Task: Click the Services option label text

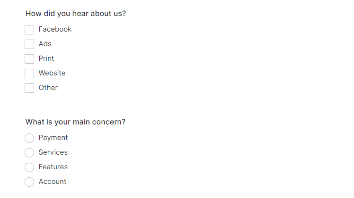Action: click(x=53, y=152)
